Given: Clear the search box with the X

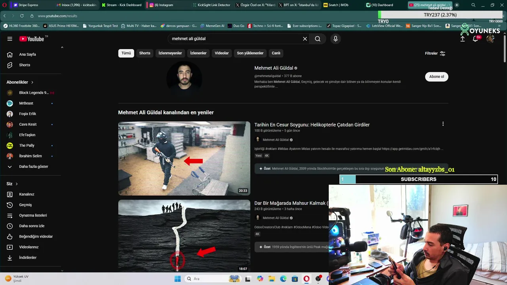Looking at the screenshot, I should click(305, 39).
